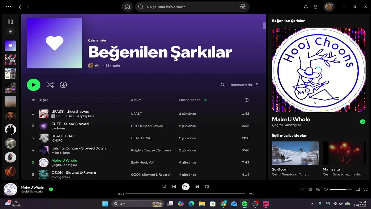Click Hooj Choons large cover art

[x=319, y=70]
